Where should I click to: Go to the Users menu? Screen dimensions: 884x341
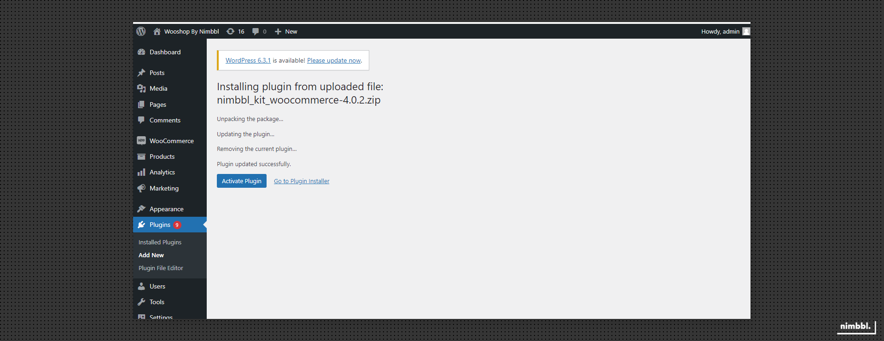[x=170, y=286]
